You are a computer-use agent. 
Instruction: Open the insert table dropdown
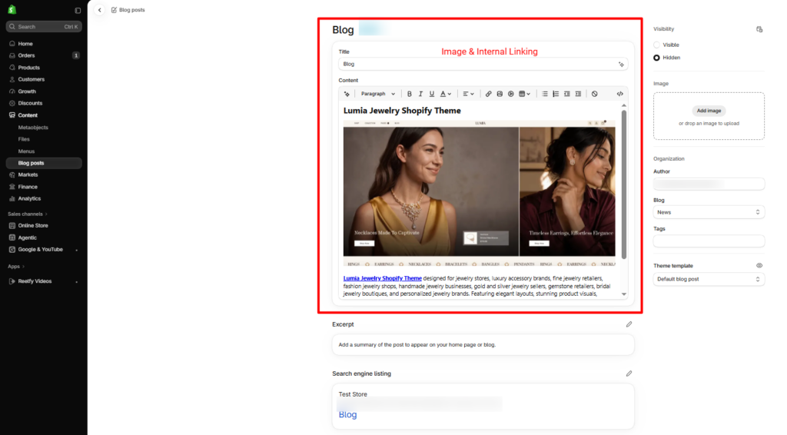pyautogui.click(x=524, y=94)
